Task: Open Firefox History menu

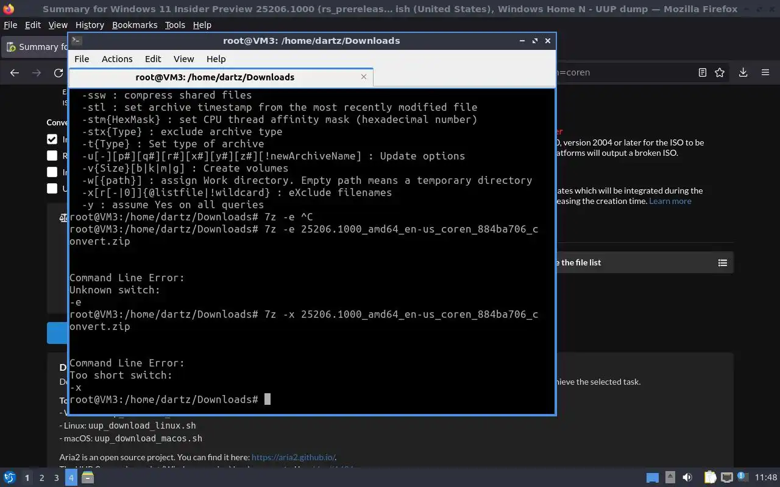Action: (x=90, y=25)
